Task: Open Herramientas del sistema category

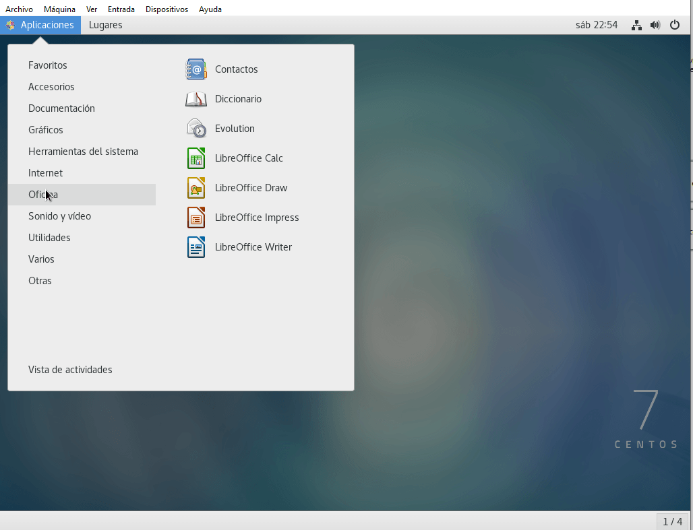Action: click(82, 152)
